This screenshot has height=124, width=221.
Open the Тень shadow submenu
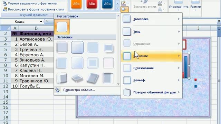(x=152, y=32)
